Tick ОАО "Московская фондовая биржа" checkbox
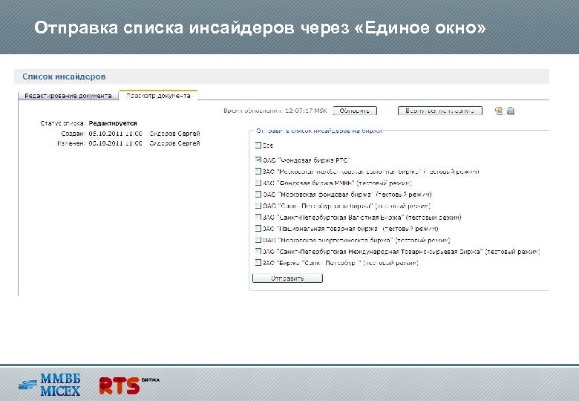 258,195
